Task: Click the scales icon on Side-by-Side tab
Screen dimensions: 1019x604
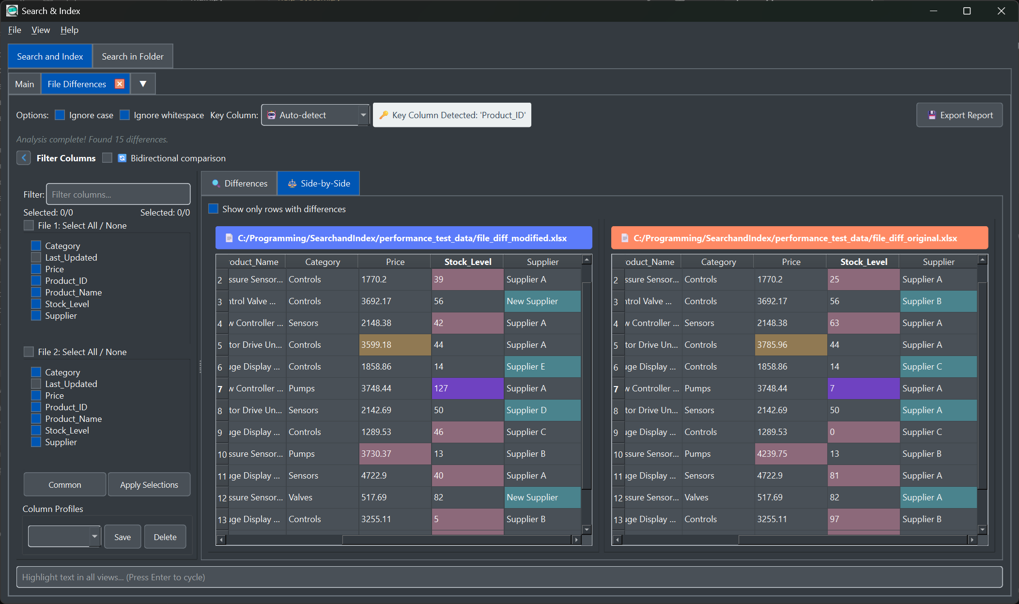Action: 292,183
